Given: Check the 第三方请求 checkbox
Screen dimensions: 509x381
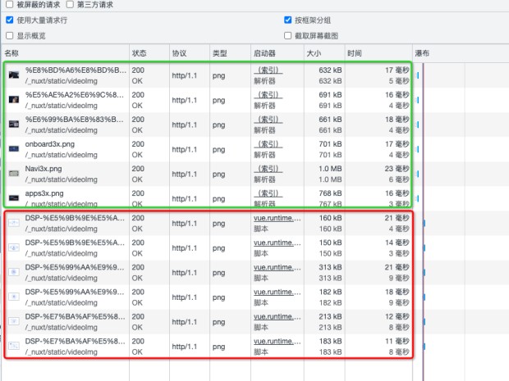Looking at the screenshot, I should [x=70, y=5].
